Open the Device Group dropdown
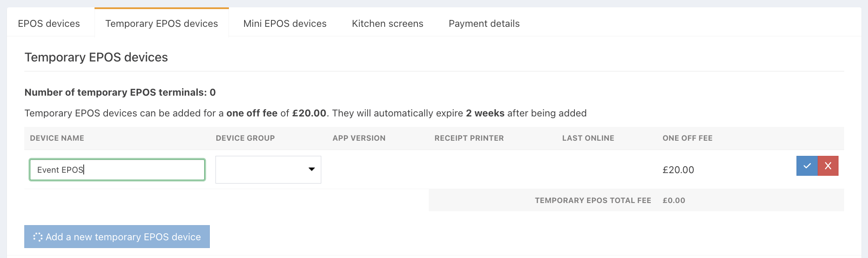The image size is (868, 258). (268, 170)
